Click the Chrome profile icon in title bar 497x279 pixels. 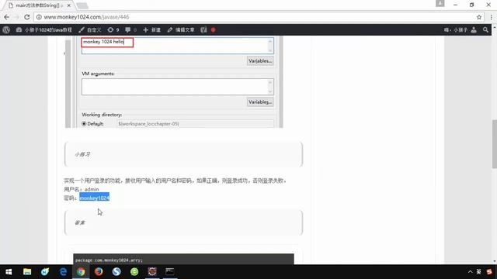point(440,3)
